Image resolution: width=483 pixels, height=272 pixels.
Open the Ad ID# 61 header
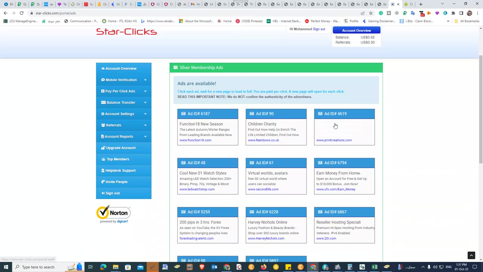tap(276, 163)
